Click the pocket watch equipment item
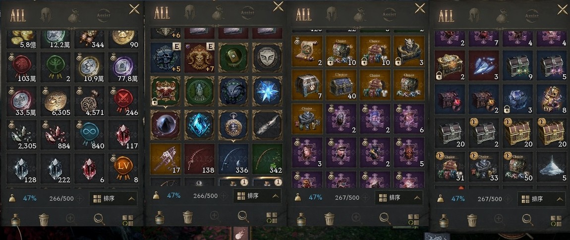Image resolution: width=570 pixels, height=240 pixels. pos(233,125)
